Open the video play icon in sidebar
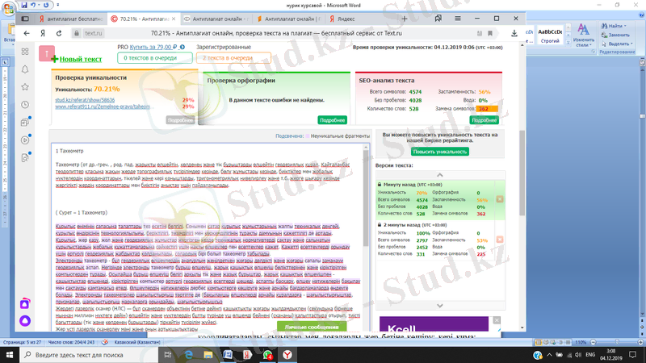The width and height of the screenshot is (646, 363). pos(25,140)
